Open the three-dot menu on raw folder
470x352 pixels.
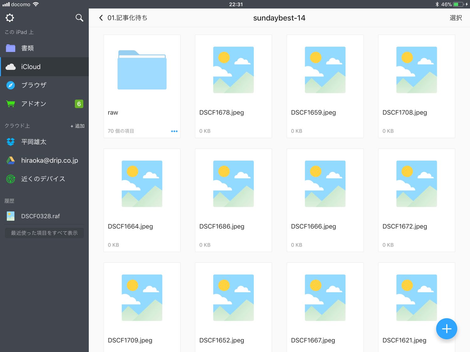tap(174, 131)
